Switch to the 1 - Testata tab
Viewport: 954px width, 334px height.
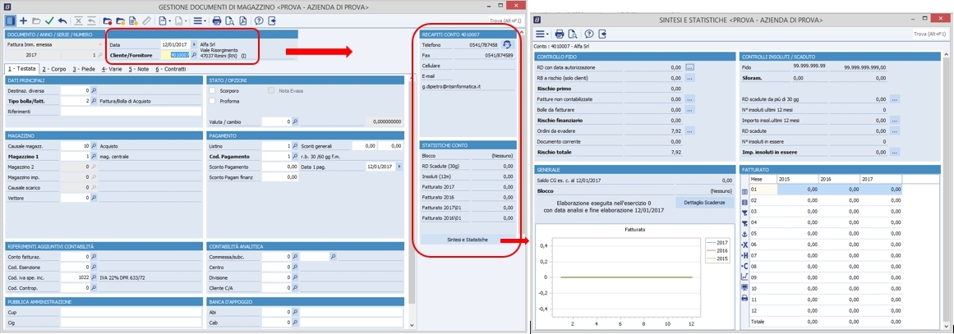(22, 69)
